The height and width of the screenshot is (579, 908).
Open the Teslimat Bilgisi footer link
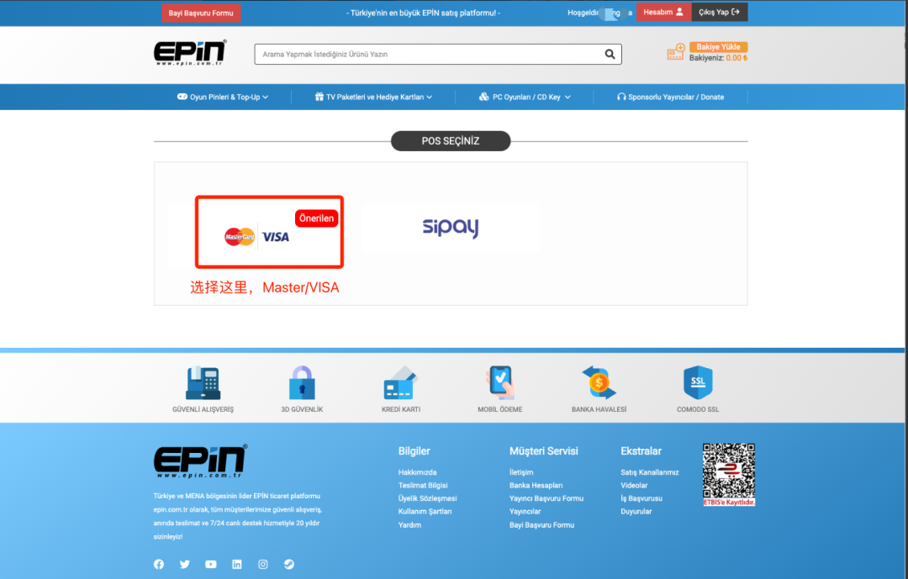(423, 485)
